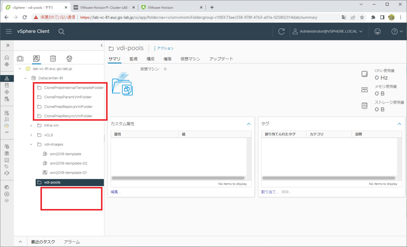Image resolution: width=407 pixels, height=247 pixels.
Task: Collapse the inventory tree panel
Action: coord(102,45)
